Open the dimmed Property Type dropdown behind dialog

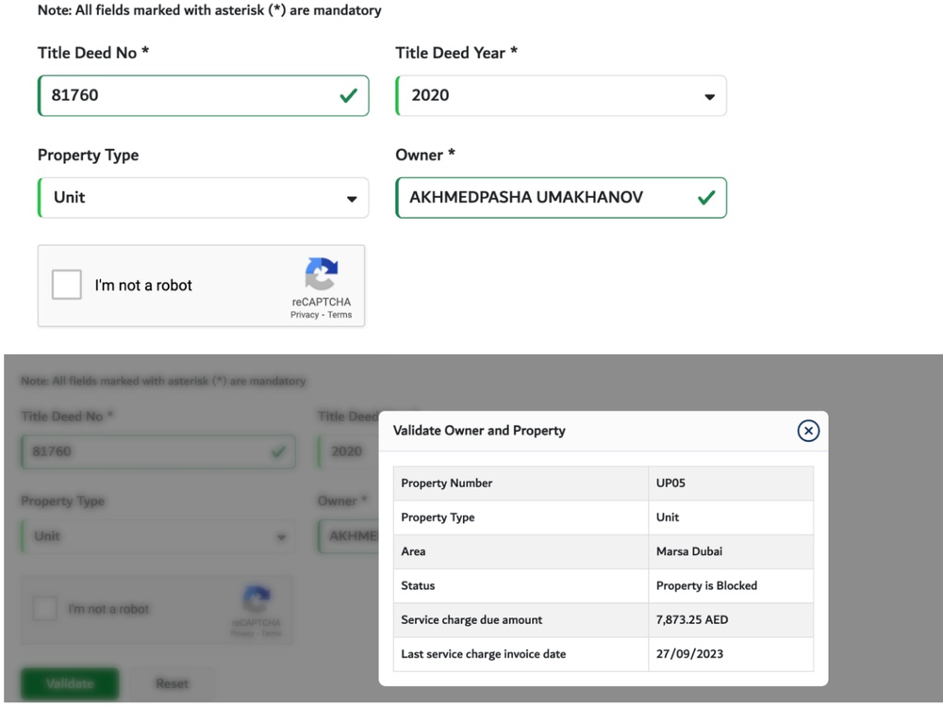[157, 536]
